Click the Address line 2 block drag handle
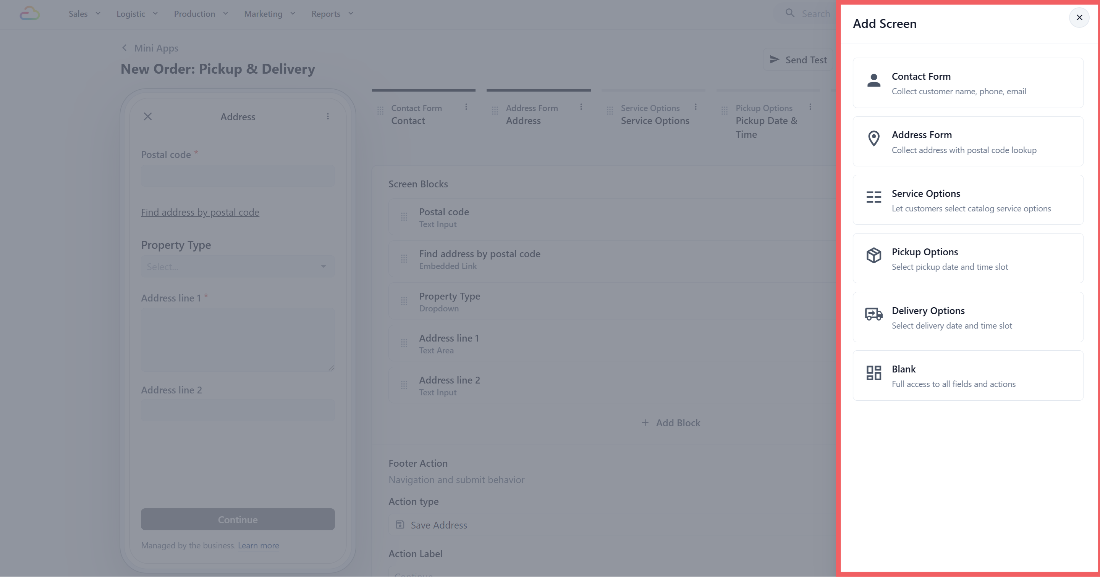The image size is (1100, 577). coord(404,385)
